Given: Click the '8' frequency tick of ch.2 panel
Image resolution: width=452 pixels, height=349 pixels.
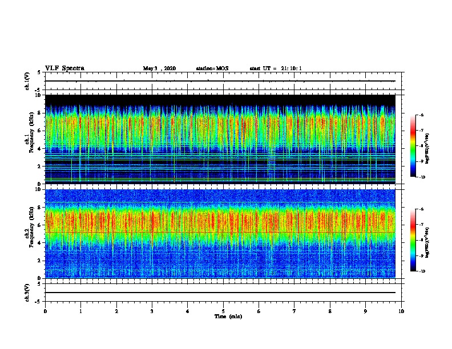Looking at the screenshot, I should coord(39,208).
